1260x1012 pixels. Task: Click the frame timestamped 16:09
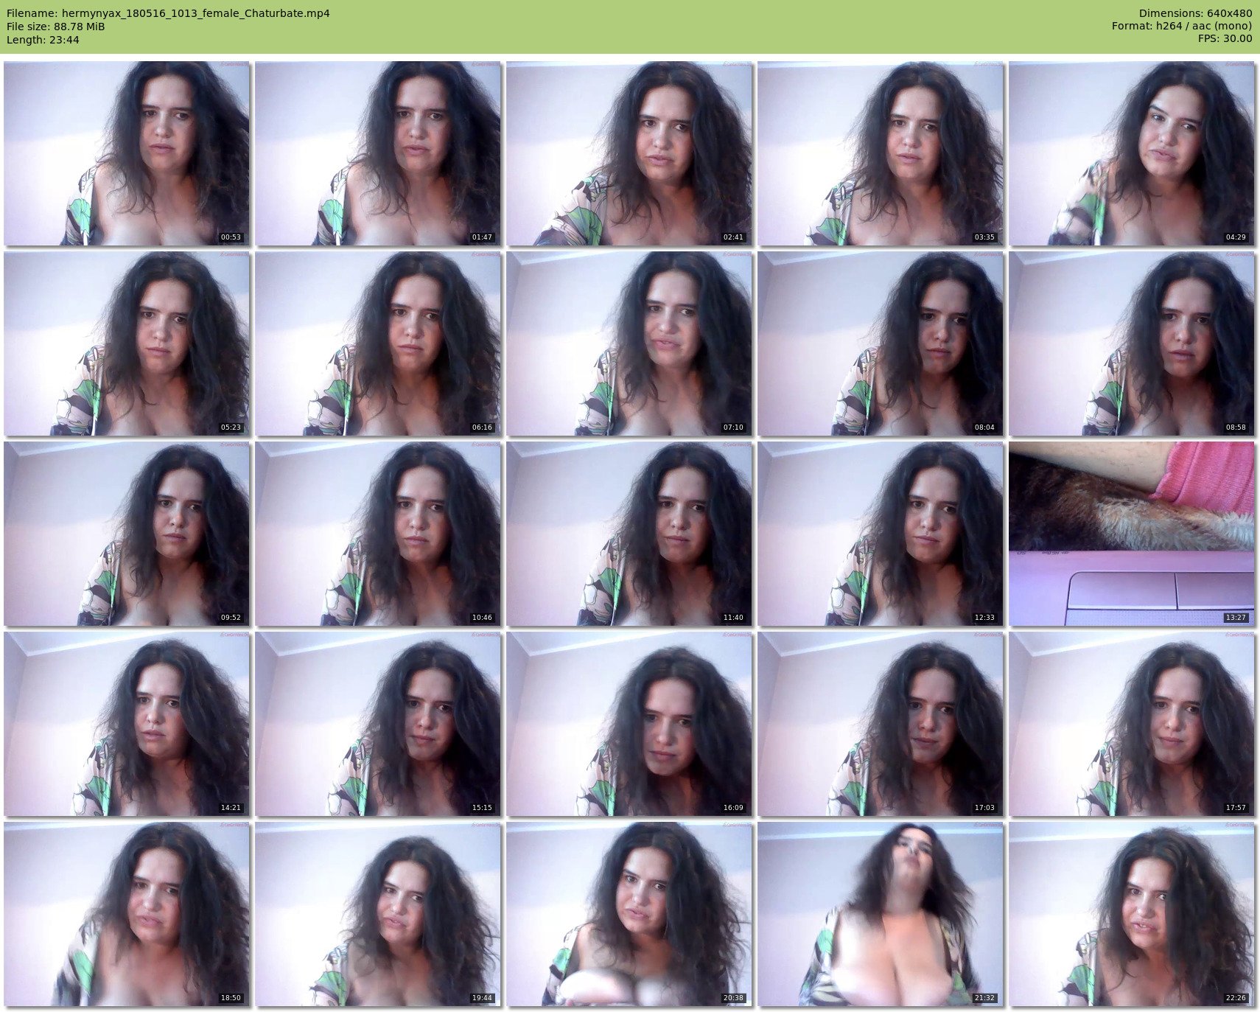629,724
